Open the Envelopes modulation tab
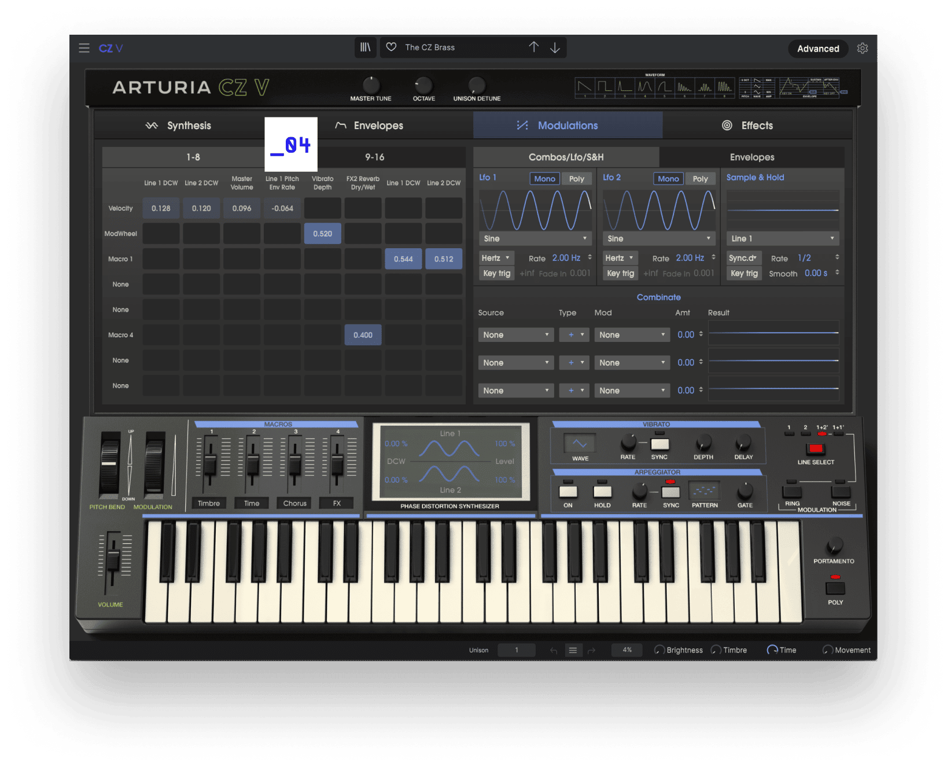The height and width of the screenshot is (766, 947). pyautogui.click(x=752, y=157)
